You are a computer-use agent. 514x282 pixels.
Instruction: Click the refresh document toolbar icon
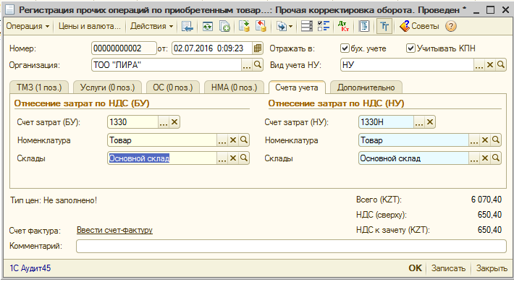point(207,26)
